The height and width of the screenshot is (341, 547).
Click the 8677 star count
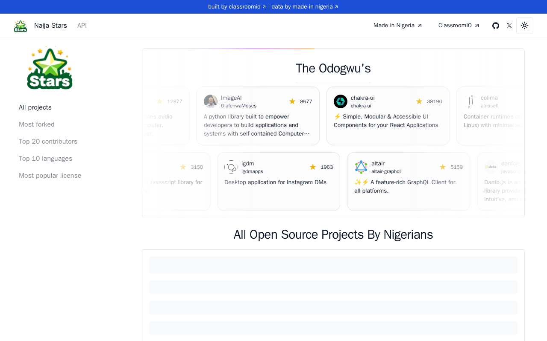point(306,101)
